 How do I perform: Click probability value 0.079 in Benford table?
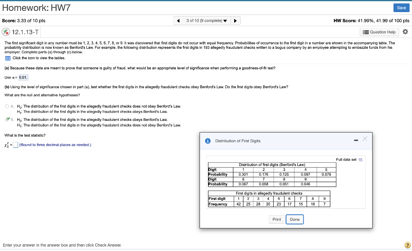(x=326, y=174)
